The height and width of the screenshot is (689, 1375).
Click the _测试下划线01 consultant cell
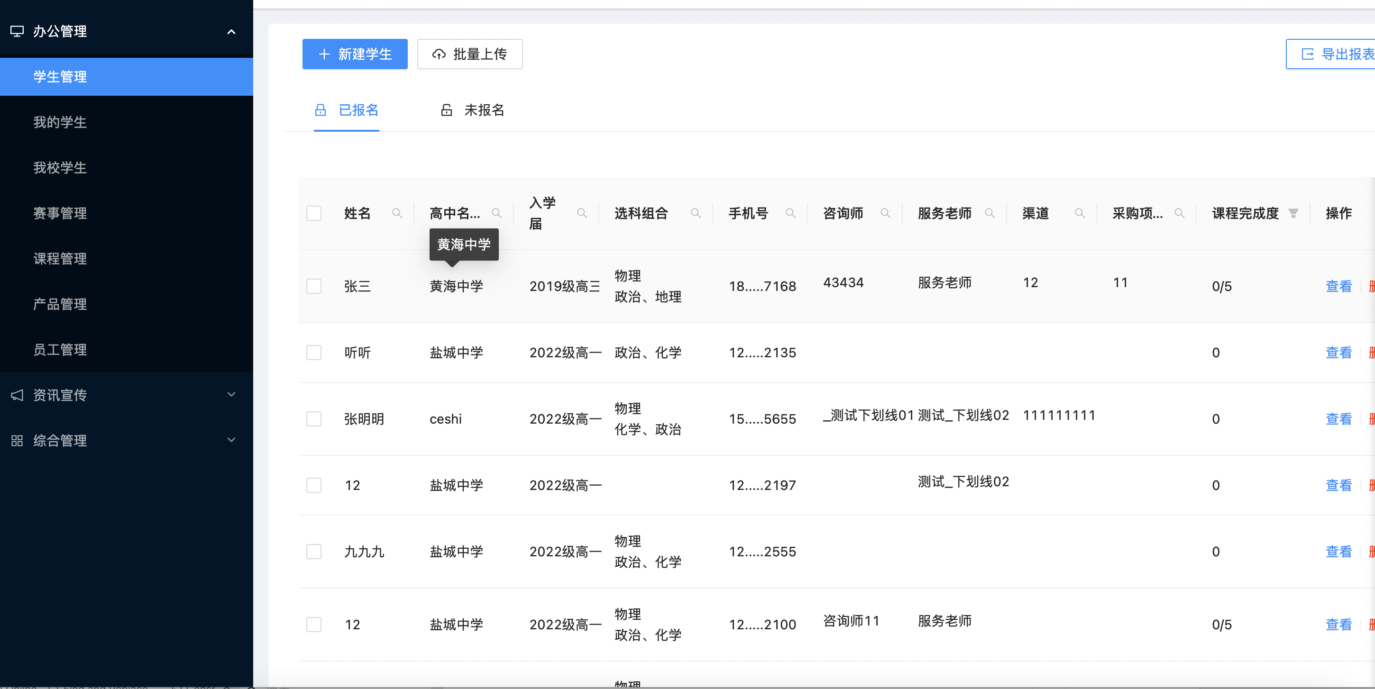pos(869,416)
